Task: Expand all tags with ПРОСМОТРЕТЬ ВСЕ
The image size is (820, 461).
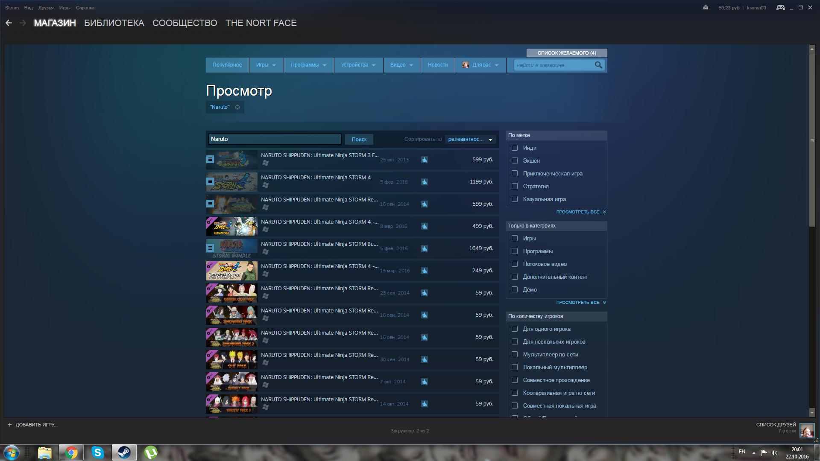Action: (x=581, y=212)
